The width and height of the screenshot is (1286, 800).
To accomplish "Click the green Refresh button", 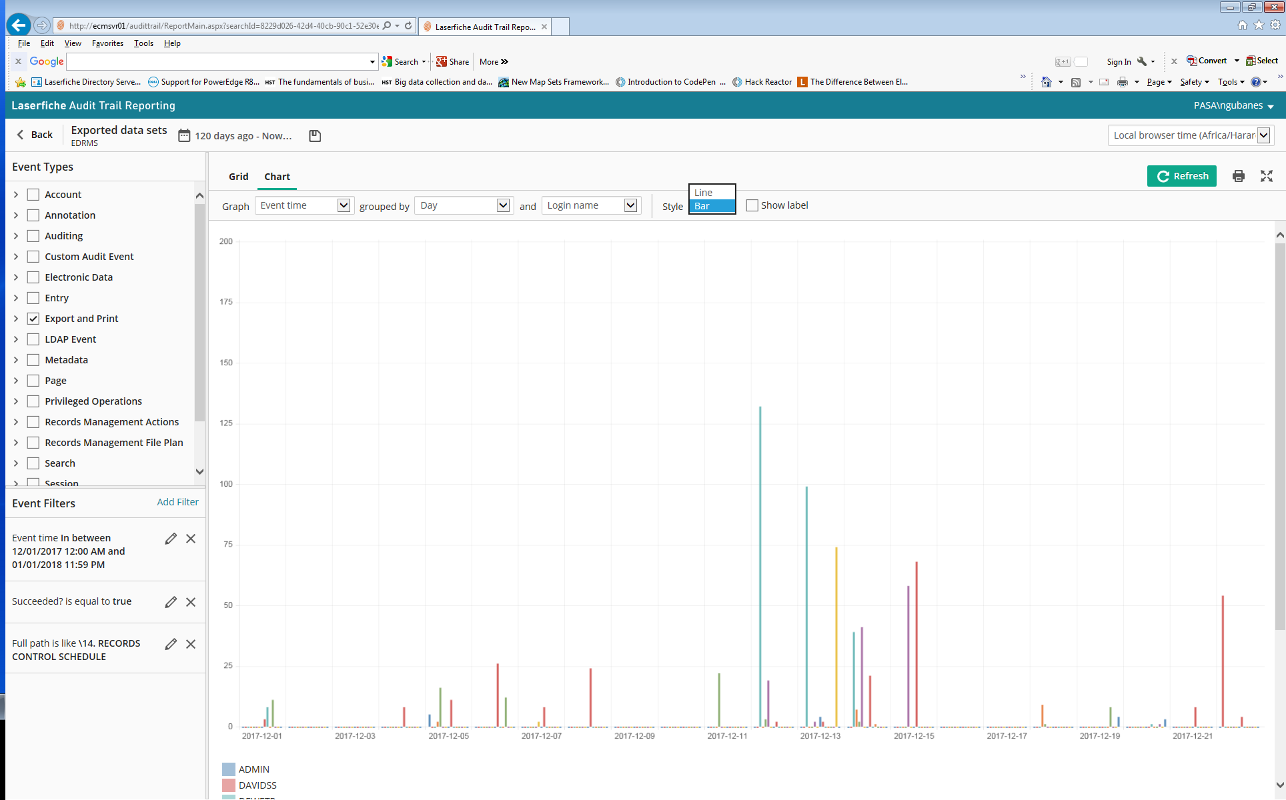I will pyautogui.click(x=1181, y=176).
